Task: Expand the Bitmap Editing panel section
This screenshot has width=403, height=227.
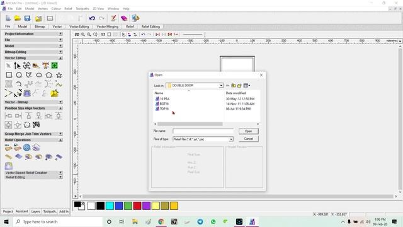Action: click(60, 52)
